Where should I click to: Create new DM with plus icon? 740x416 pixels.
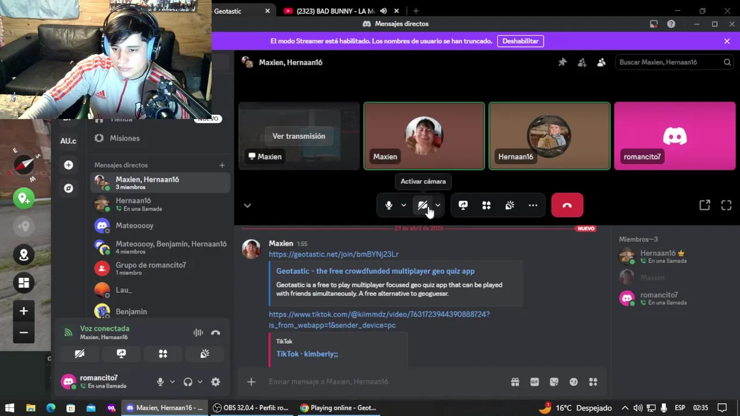[x=222, y=165]
